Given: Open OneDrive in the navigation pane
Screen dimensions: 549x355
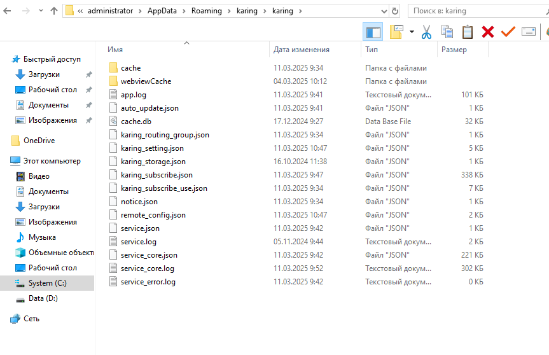Looking at the screenshot, I should [x=39, y=141].
